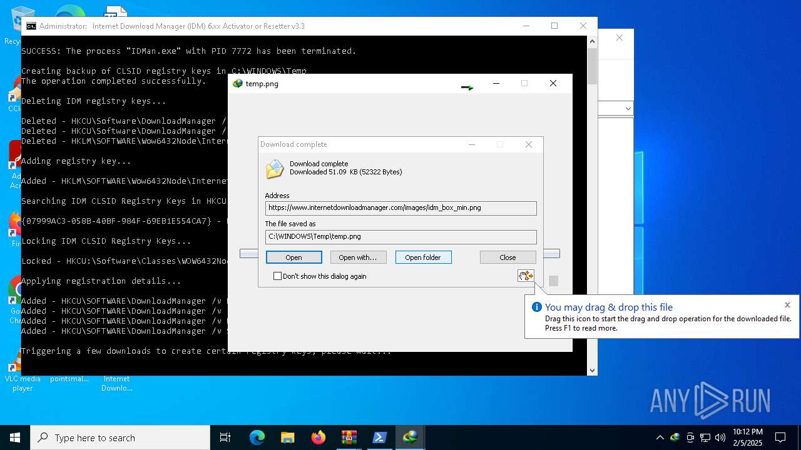Viewport: 801px width, 450px height.
Task: Click the Open with... button
Action: (x=358, y=257)
